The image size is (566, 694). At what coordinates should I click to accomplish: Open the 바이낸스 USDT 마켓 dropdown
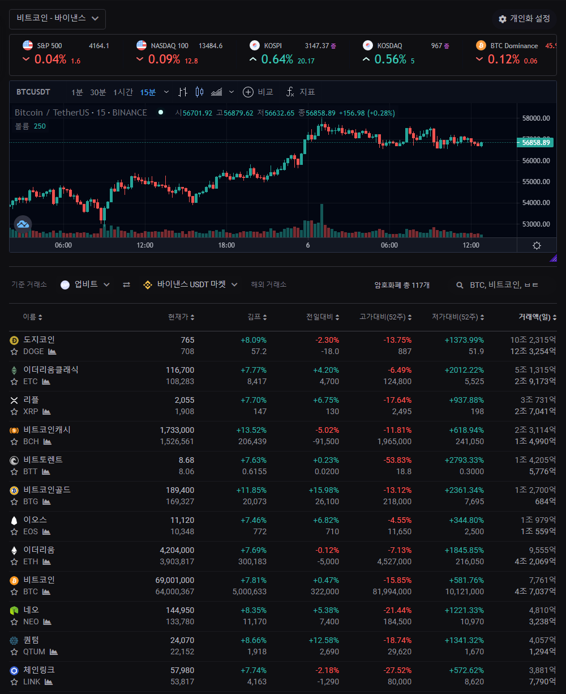pyautogui.click(x=191, y=284)
